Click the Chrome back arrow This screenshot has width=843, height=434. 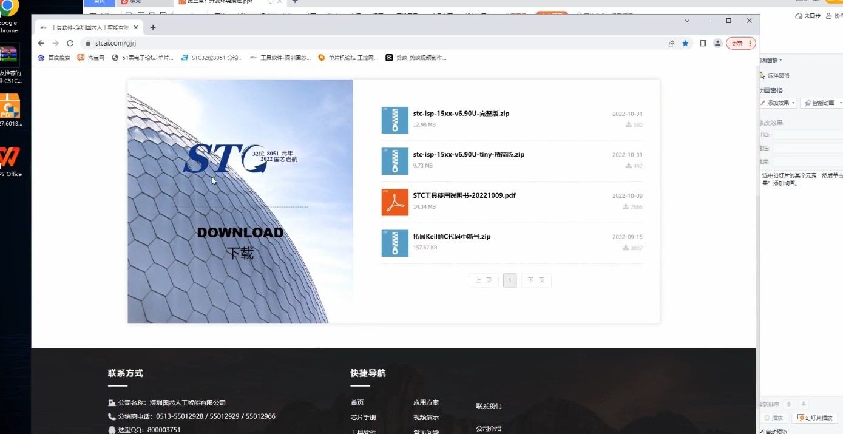[41, 43]
